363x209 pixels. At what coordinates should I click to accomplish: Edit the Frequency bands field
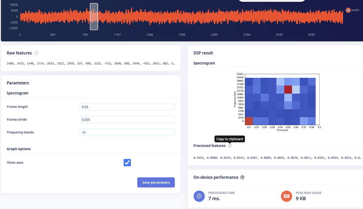[x=127, y=132]
